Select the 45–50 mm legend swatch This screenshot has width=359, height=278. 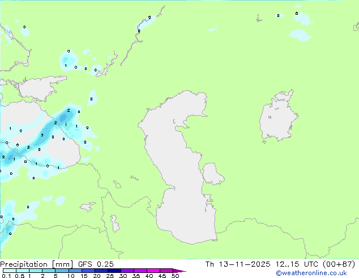(166, 271)
